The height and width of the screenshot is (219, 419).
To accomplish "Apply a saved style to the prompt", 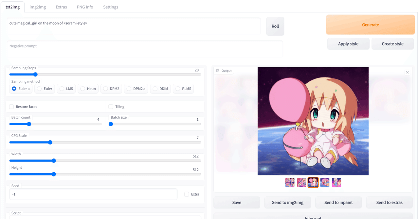I will tap(348, 43).
